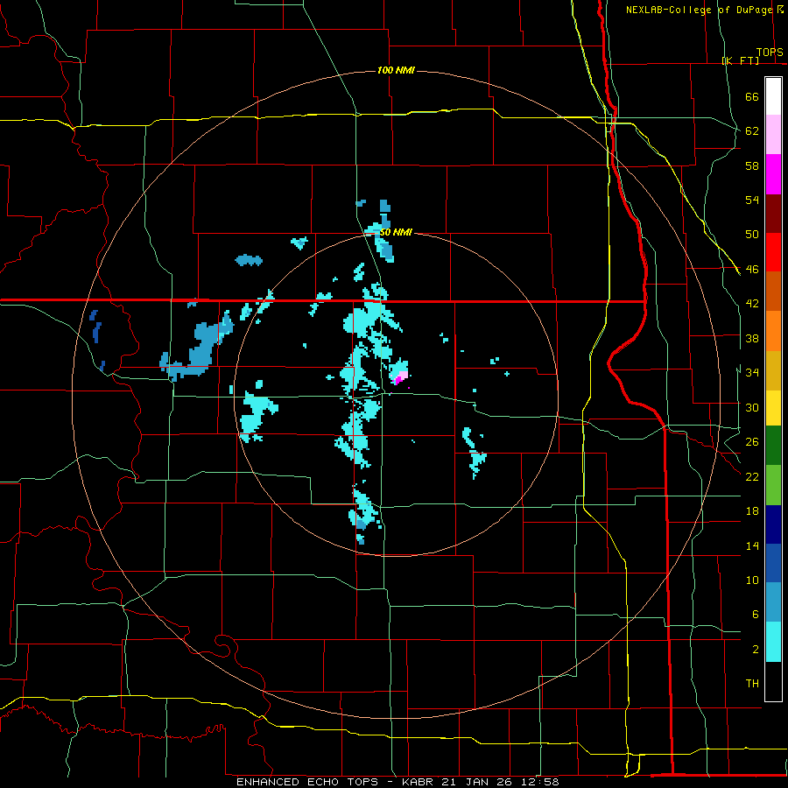Click the light green 26 swatch
This screenshot has height=788, width=788.
point(773,485)
